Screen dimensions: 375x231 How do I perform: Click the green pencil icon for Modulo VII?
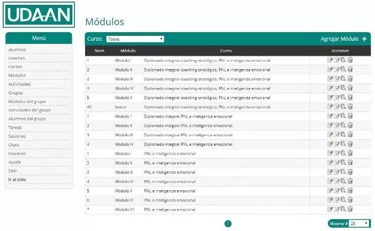point(330,209)
